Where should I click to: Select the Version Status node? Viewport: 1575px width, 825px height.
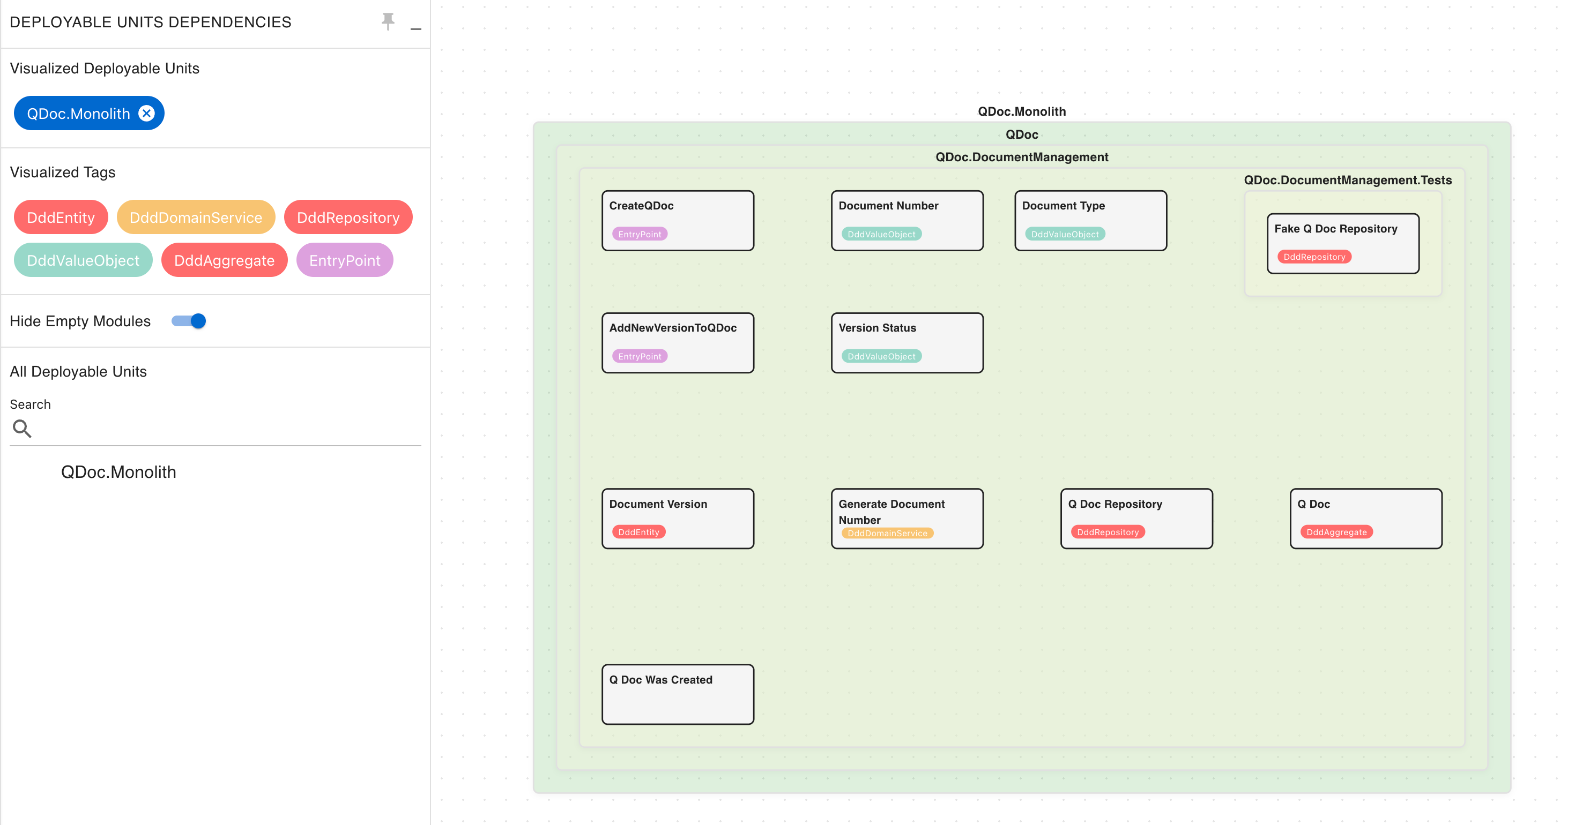click(907, 342)
